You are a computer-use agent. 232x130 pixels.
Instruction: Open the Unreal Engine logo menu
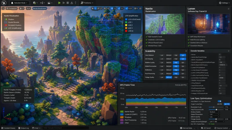(4, 3)
